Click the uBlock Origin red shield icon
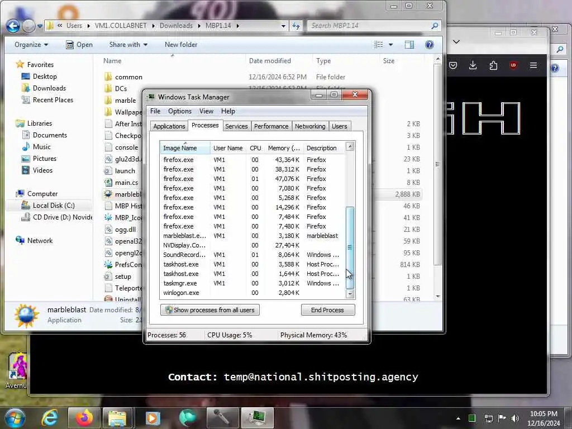Screen dimensions: 572x429 click(513, 65)
